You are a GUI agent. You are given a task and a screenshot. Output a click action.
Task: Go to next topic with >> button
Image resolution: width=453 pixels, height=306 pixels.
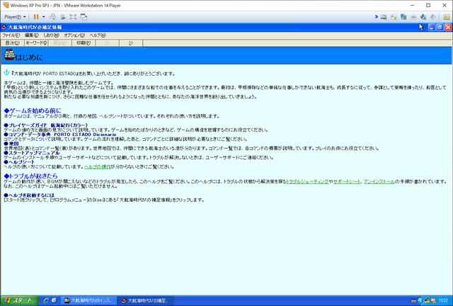[x=131, y=43]
